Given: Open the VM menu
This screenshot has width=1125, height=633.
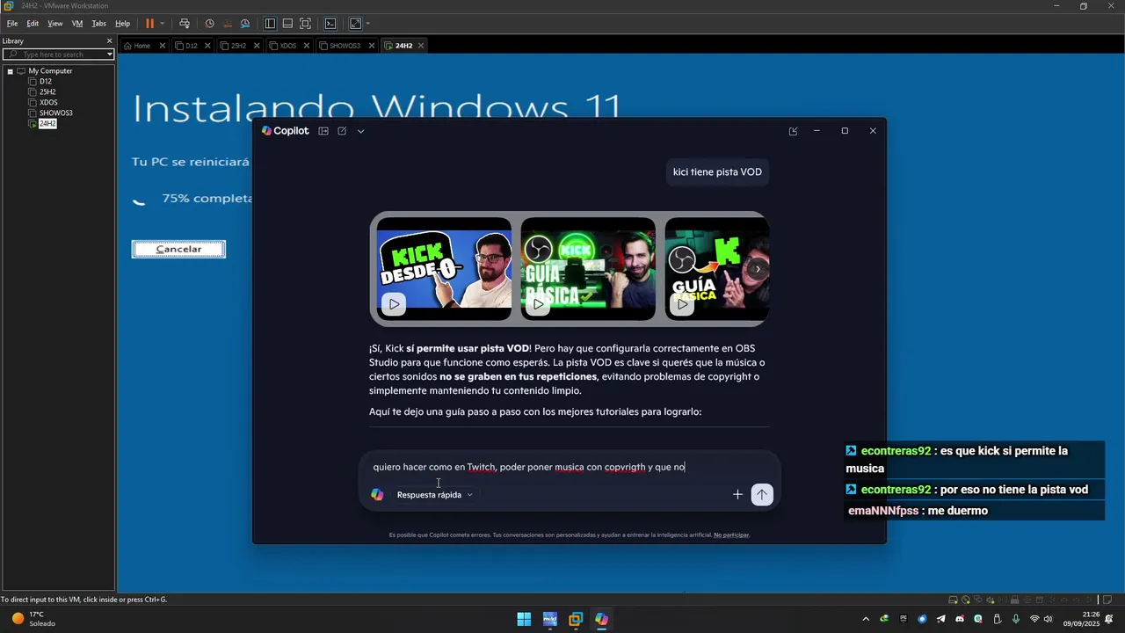Looking at the screenshot, I should [x=77, y=24].
